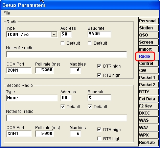Click Second Radio Type field showing None

click(32, 98)
